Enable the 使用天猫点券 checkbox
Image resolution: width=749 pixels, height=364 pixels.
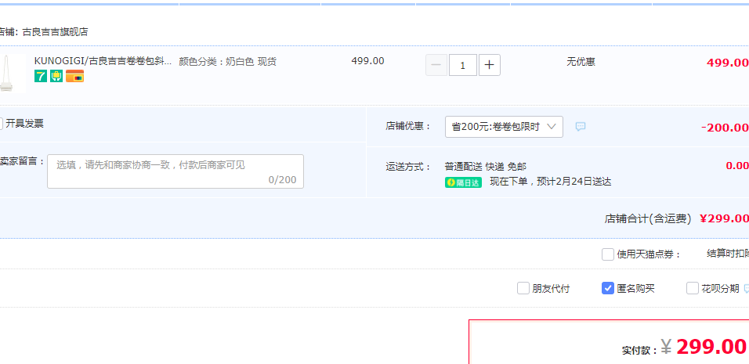[608, 254]
